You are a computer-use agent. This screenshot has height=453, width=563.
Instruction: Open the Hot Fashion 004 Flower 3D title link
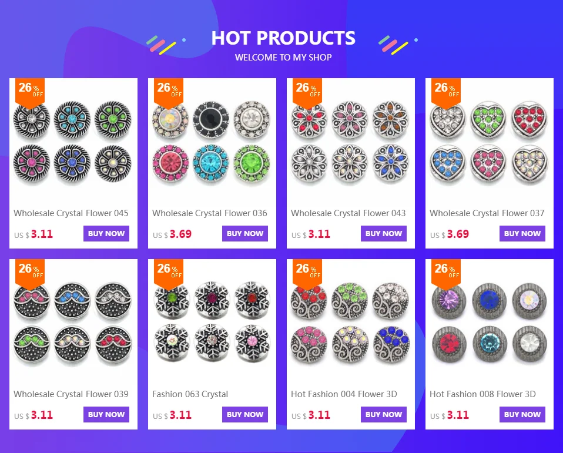[344, 394]
